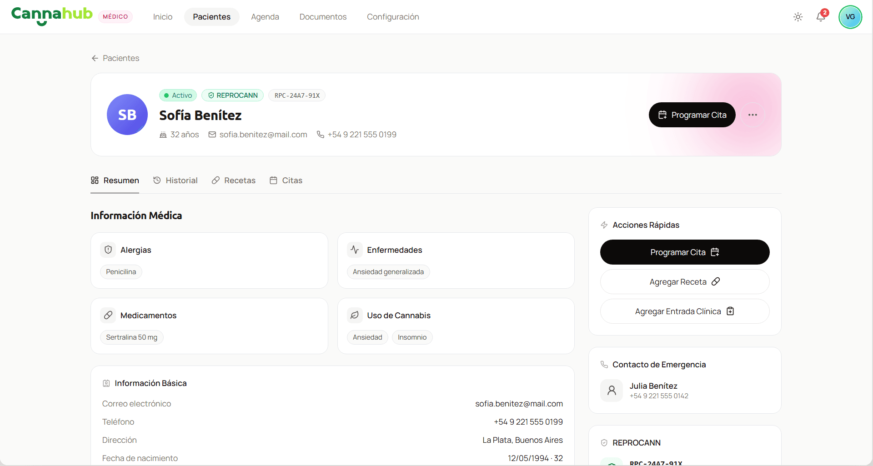
Task: Click the emergency number +54 9 221 555 0142
Action: [659, 396]
